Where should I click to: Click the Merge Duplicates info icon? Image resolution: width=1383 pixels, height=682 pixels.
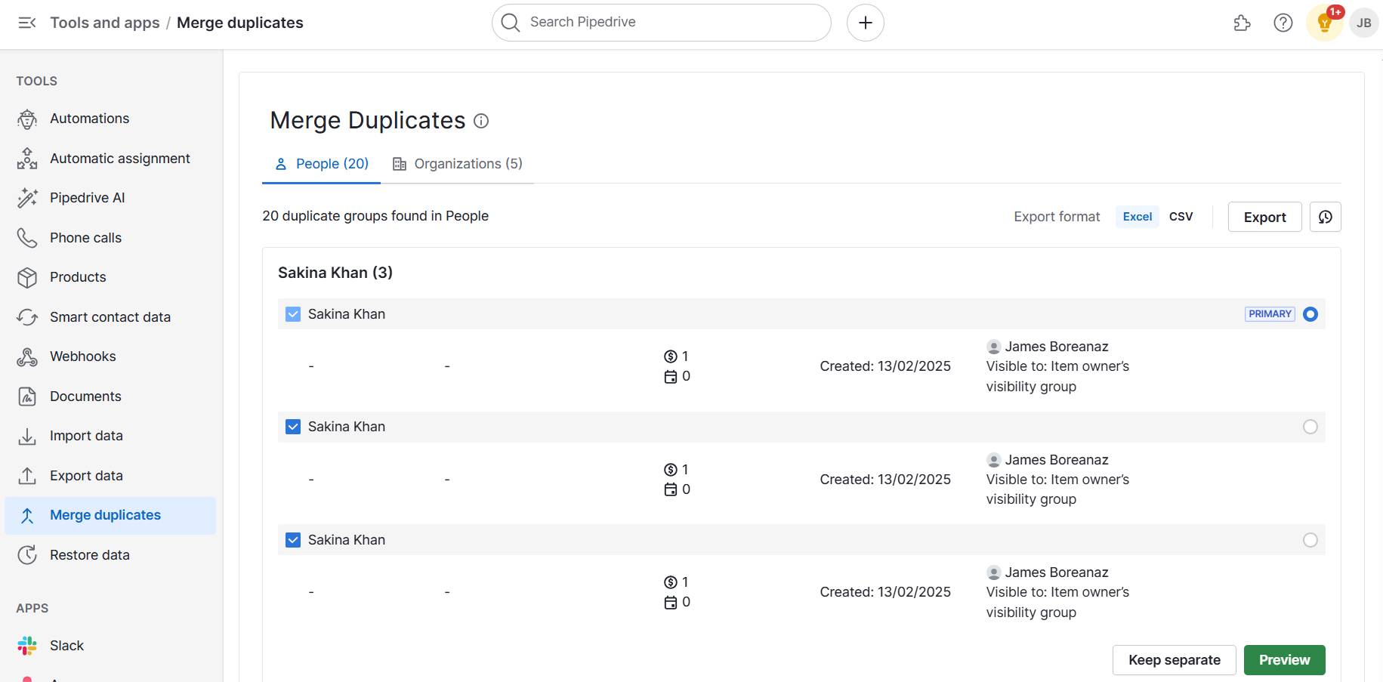(481, 121)
